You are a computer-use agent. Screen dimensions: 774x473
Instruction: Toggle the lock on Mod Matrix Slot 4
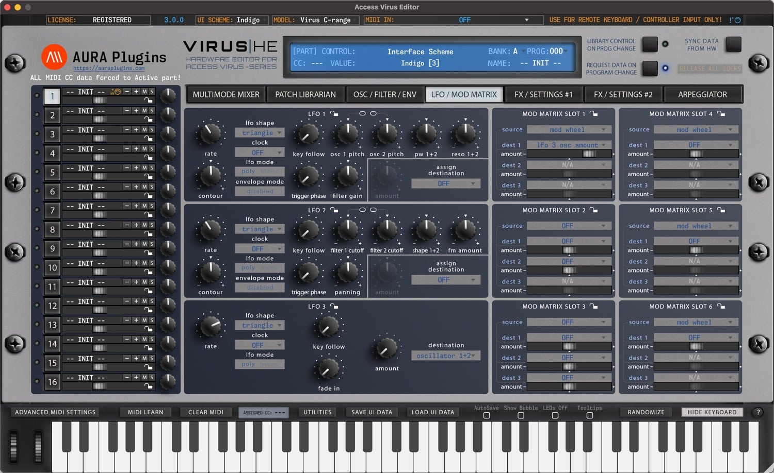(x=721, y=114)
